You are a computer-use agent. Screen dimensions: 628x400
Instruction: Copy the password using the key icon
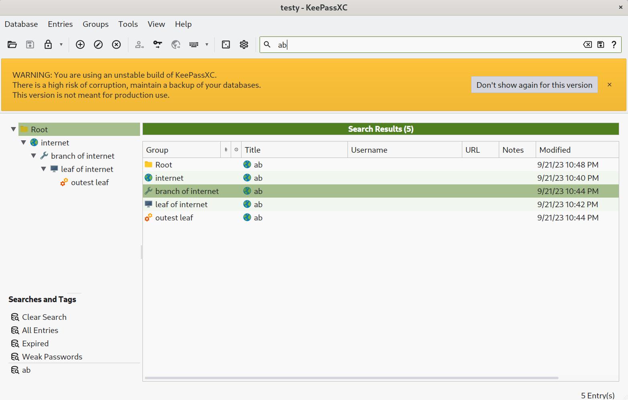click(x=157, y=44)
